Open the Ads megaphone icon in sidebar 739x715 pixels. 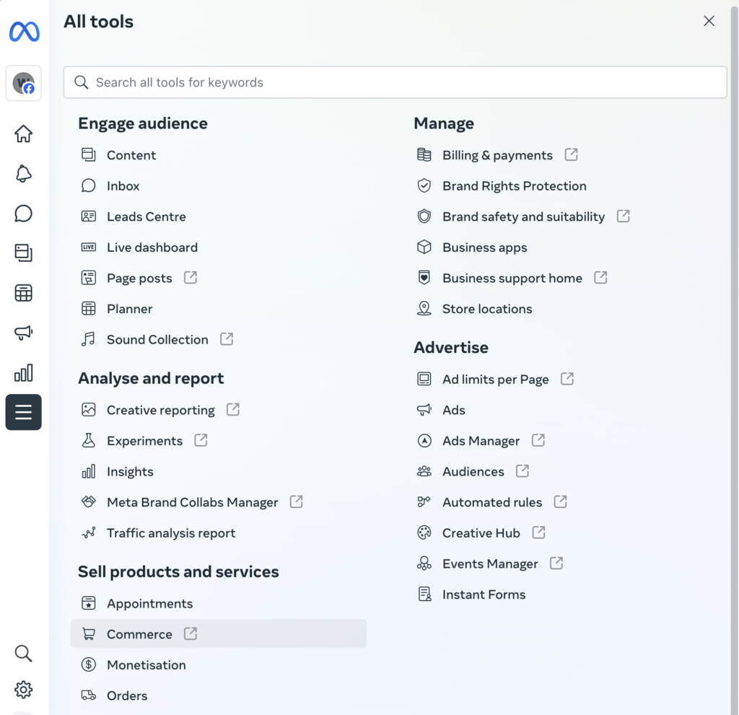(x=23, y=333)
